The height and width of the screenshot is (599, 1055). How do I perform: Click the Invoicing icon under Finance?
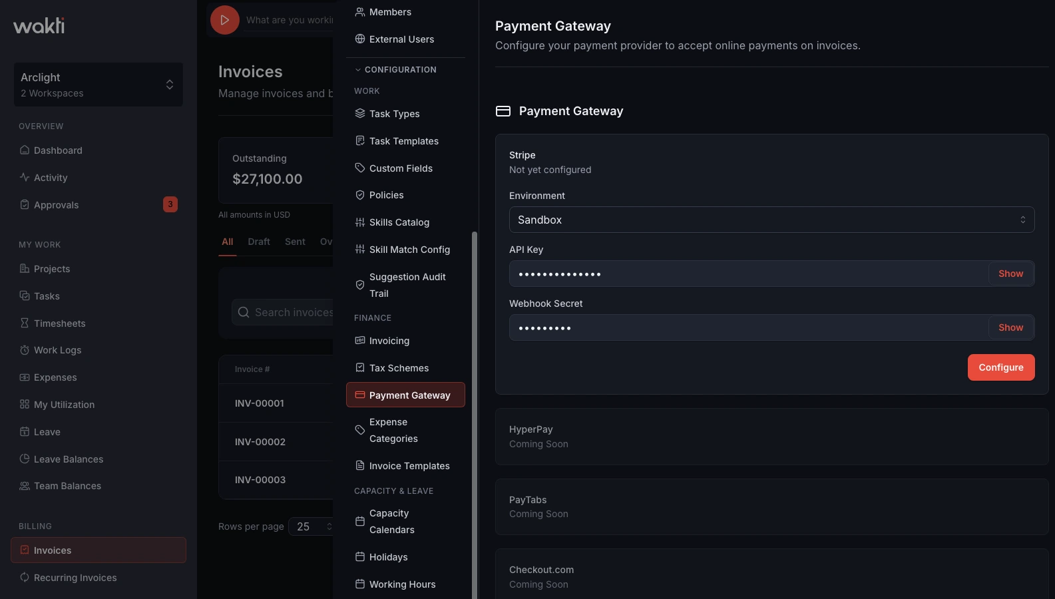pyautogui.click(x=360, y=341)
